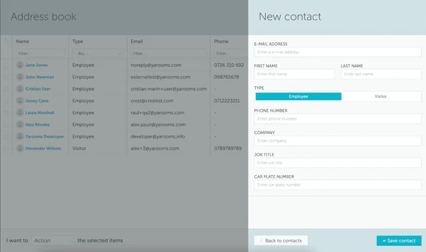Screen dimensions: 426x252
Task: Click email alex.paun@yarooms.com
Action: [x=158, y=125]
